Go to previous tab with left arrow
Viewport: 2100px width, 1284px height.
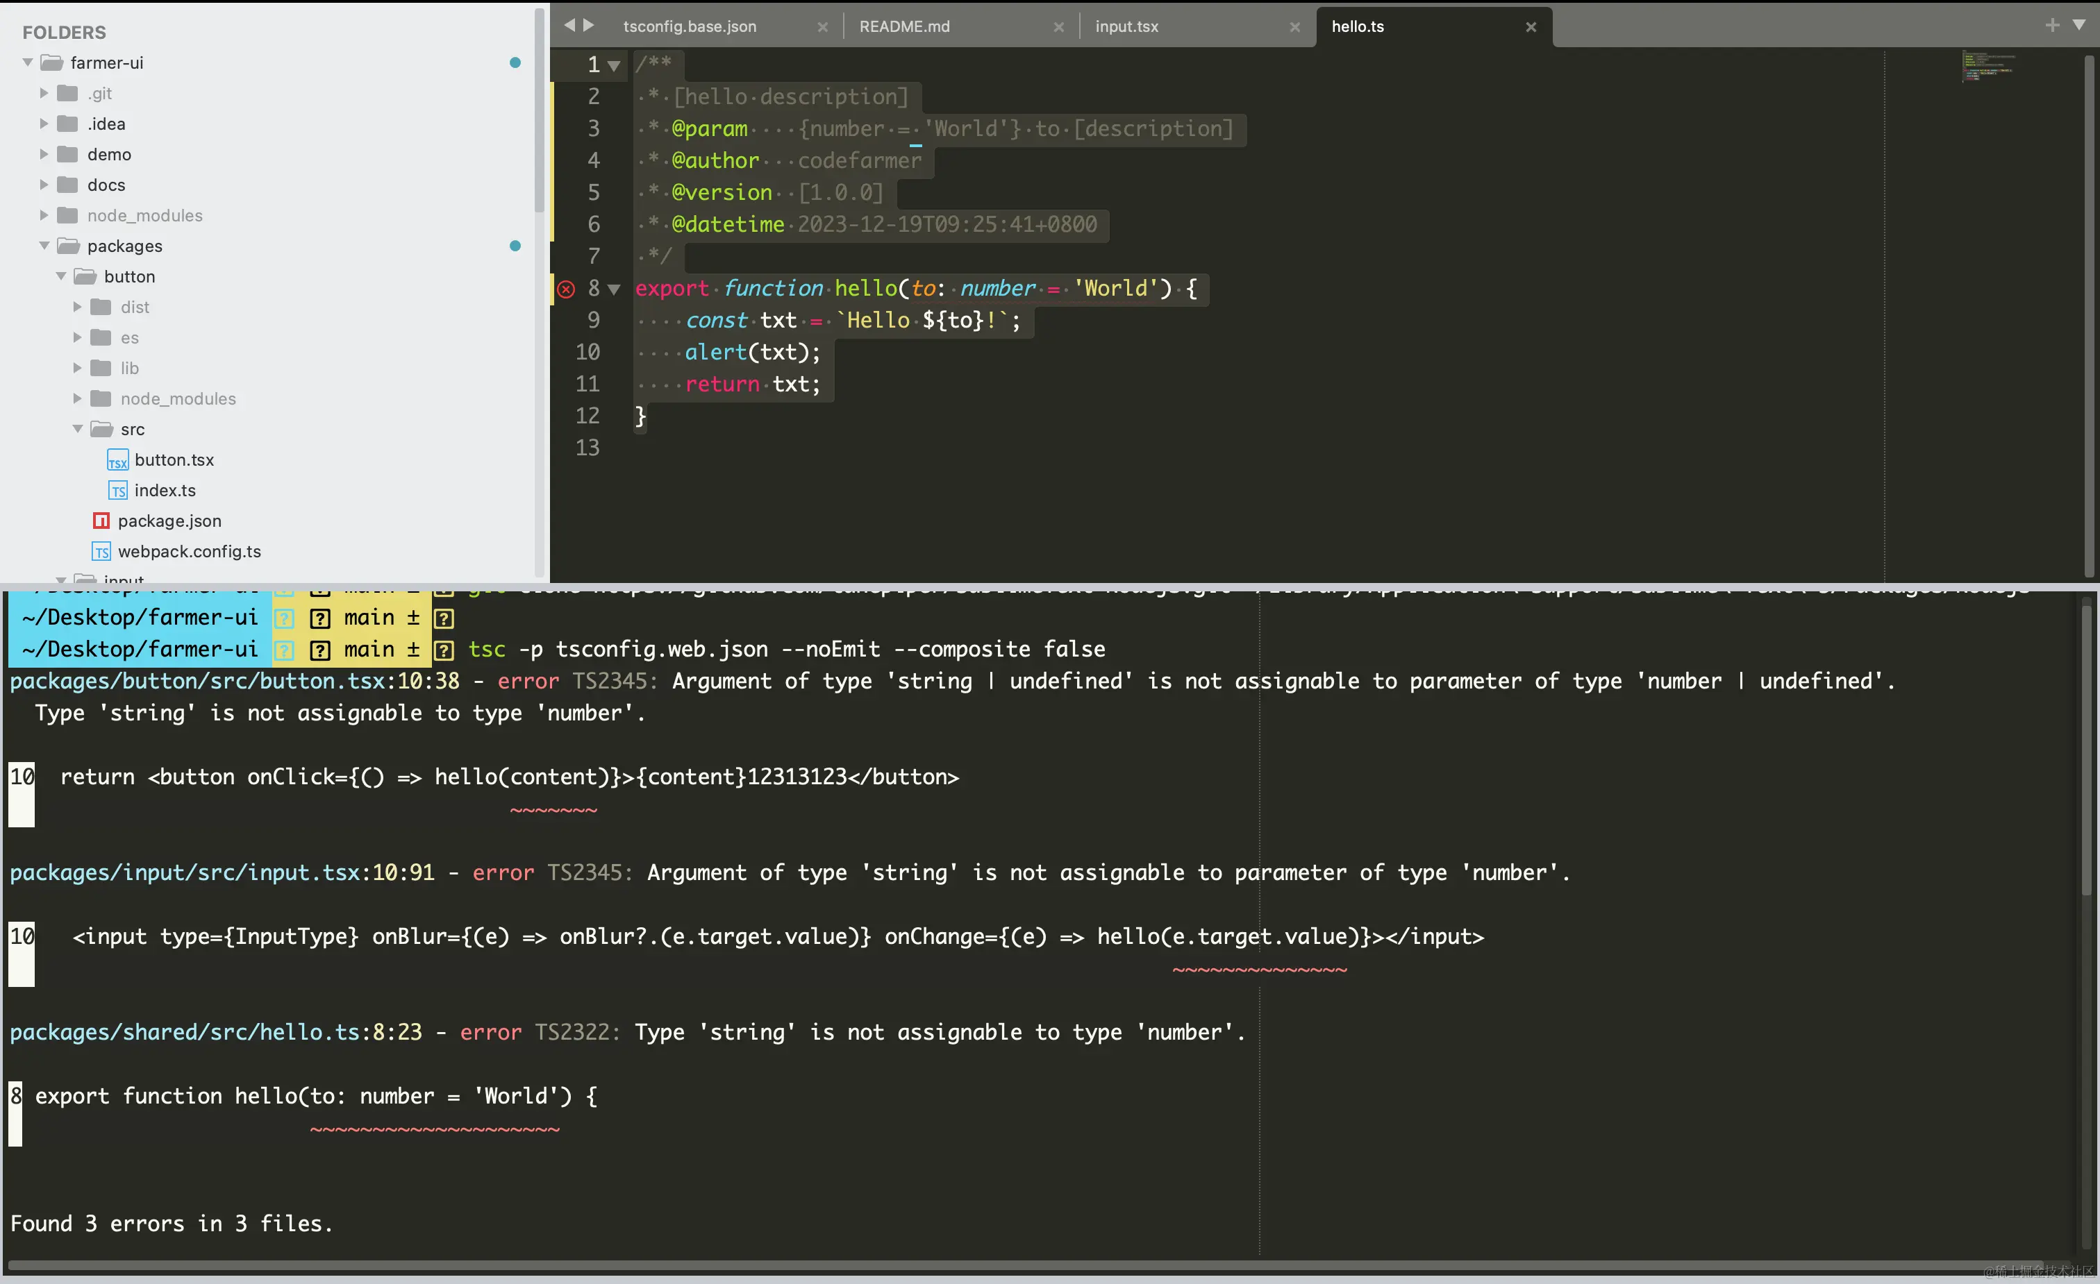pyautogui.click(x=569, y=26)
